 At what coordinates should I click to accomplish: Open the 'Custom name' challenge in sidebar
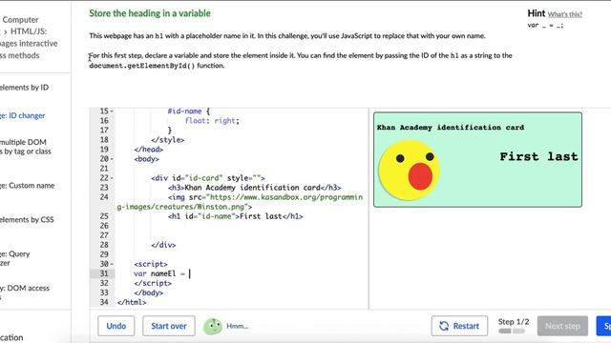pos(28,186)
